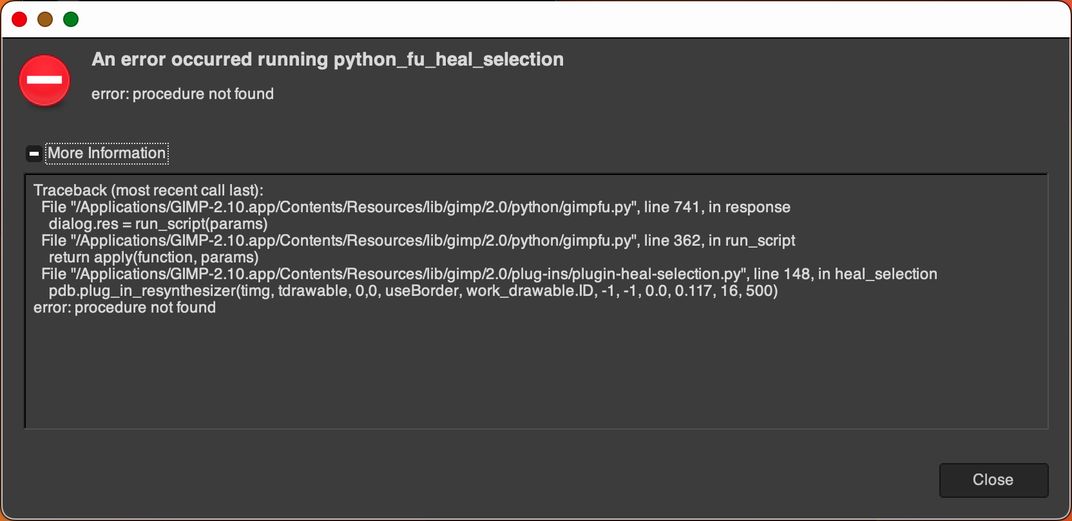Collapse details with the minus icon
This screenshot has width=1072, height=521.
[x=34, y=154]
